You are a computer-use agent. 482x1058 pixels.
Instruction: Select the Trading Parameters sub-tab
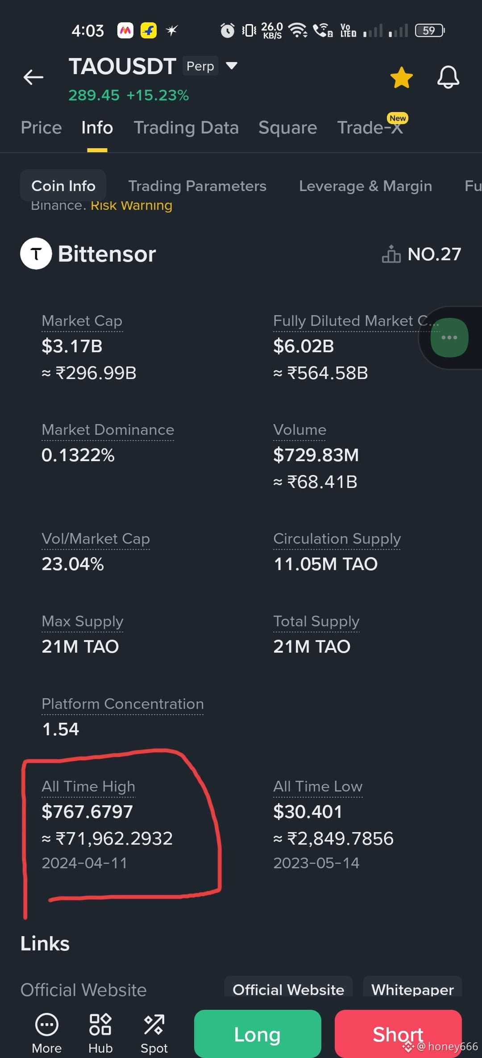click(x=197, y=186)
